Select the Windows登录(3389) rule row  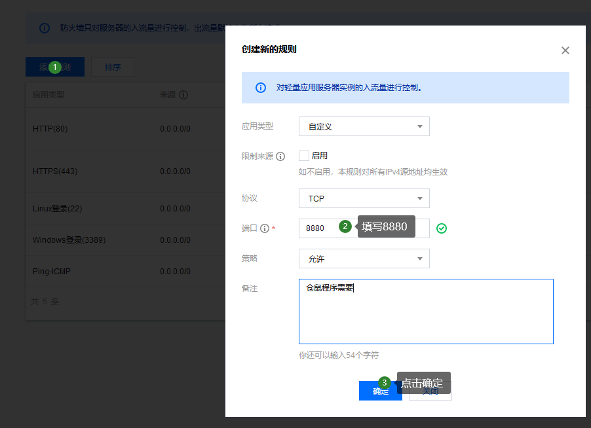(126, 240)
